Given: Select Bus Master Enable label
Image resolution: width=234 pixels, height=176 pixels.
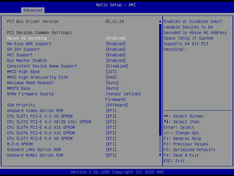Looking at the screenshot, I should click(27, 60).
